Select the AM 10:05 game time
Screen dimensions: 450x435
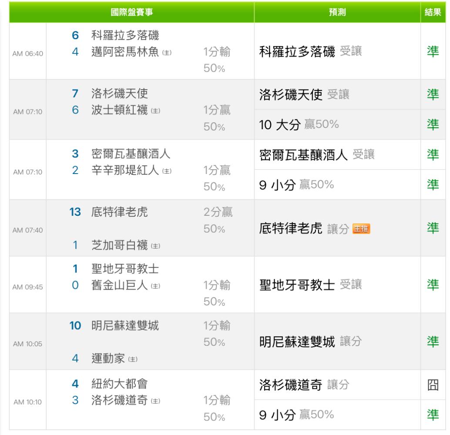point(27,344)
